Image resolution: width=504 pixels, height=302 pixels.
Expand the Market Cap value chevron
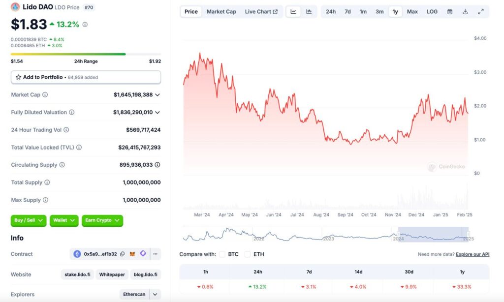coord(157,95)
